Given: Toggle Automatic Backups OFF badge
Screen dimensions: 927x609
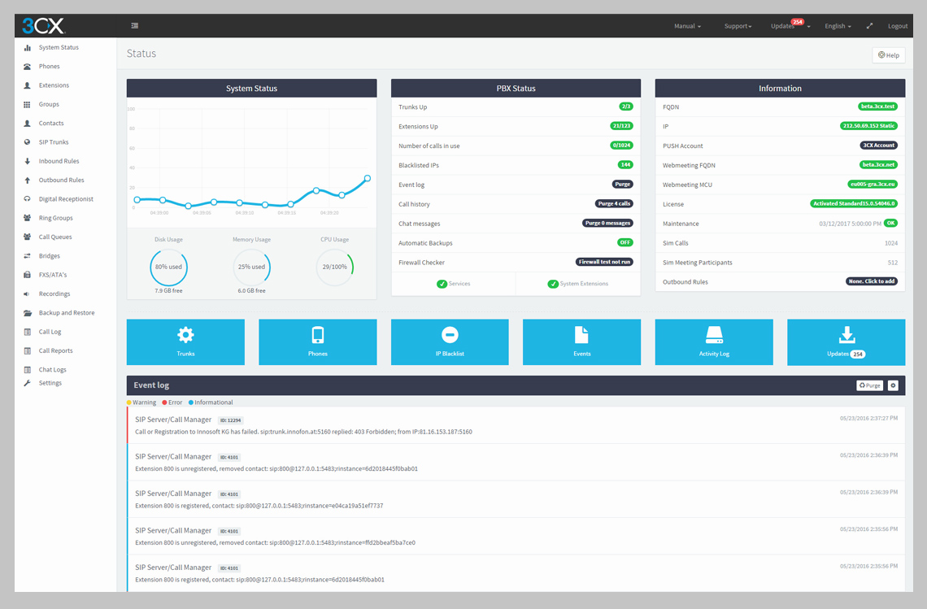Looking at the screenshot, I should coord(625,243).
